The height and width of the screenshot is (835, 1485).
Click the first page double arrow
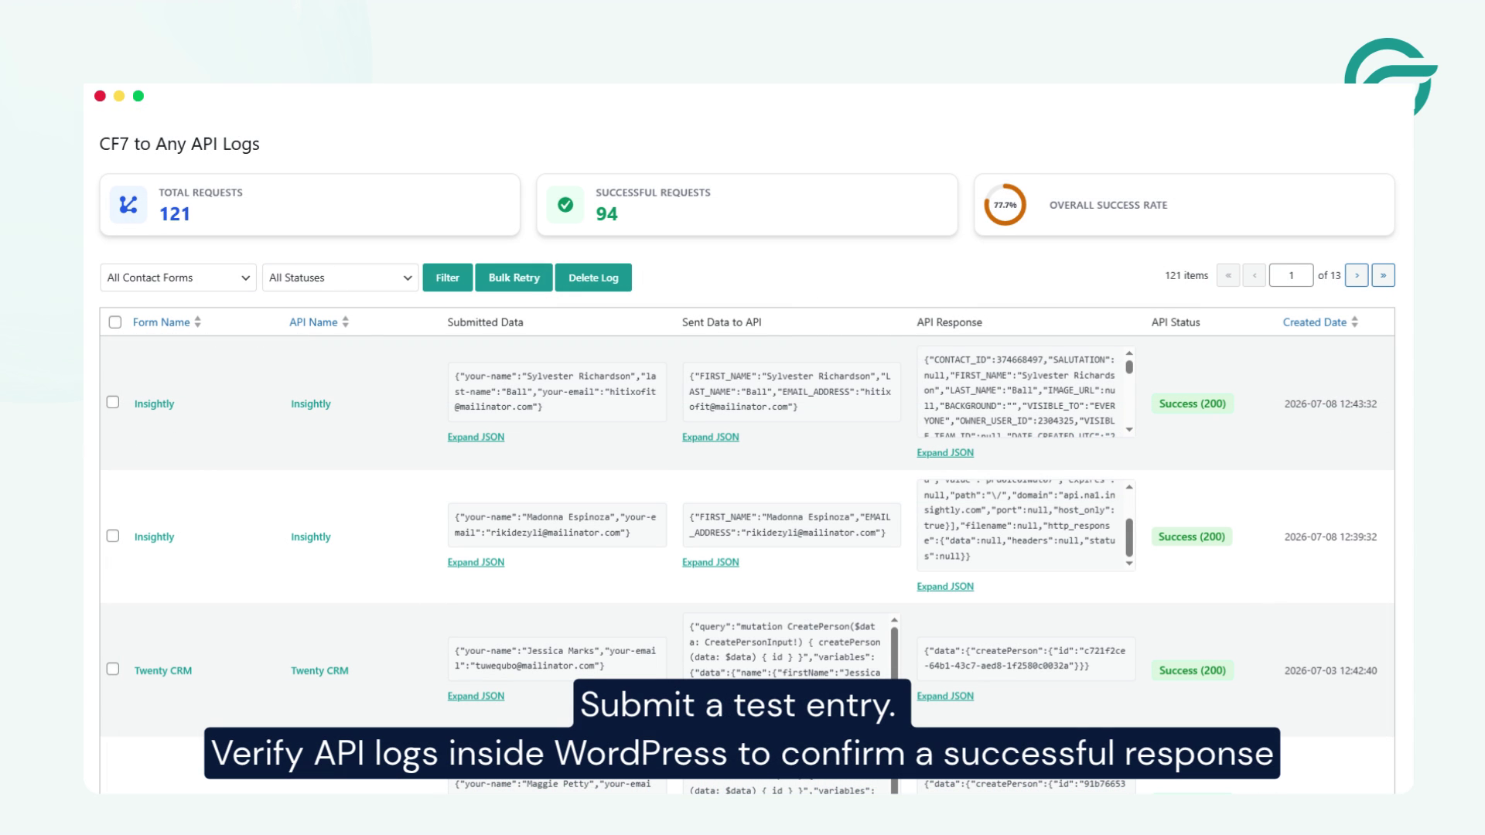point(1228,275)
